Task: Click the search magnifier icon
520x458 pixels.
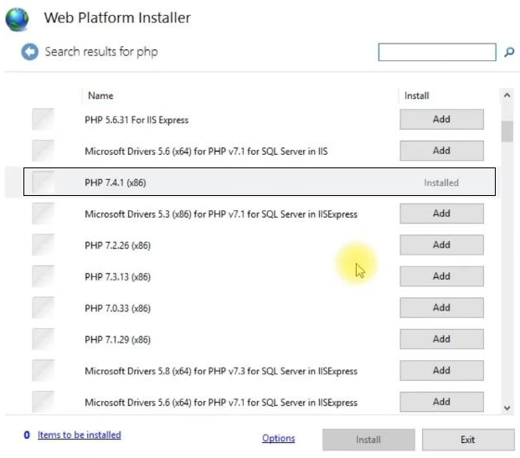Action: [x=509, y=53]
